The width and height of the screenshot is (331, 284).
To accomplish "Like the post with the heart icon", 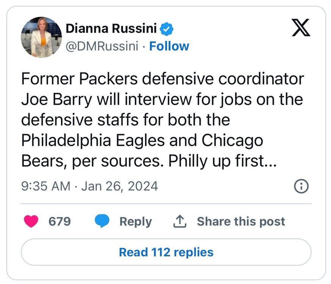I will coord(31,222).
